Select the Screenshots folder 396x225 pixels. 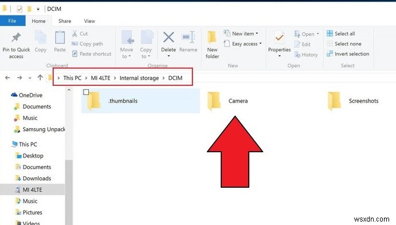[353, 101]
